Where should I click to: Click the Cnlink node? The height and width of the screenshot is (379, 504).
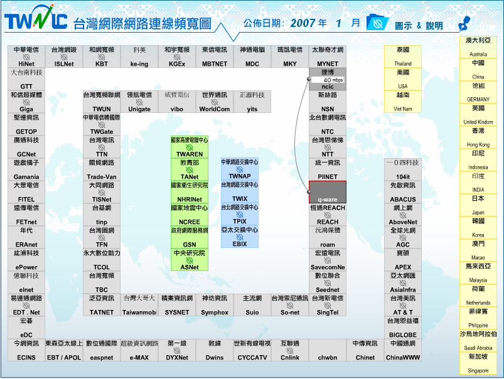tap(289, 350)
